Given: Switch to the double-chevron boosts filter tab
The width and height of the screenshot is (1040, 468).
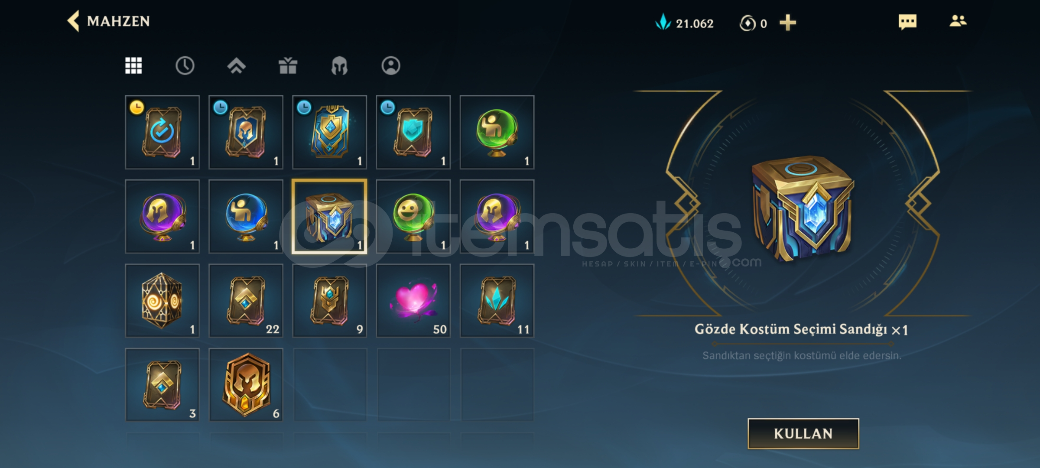Looking at the screenshot, I should point(236,66).
